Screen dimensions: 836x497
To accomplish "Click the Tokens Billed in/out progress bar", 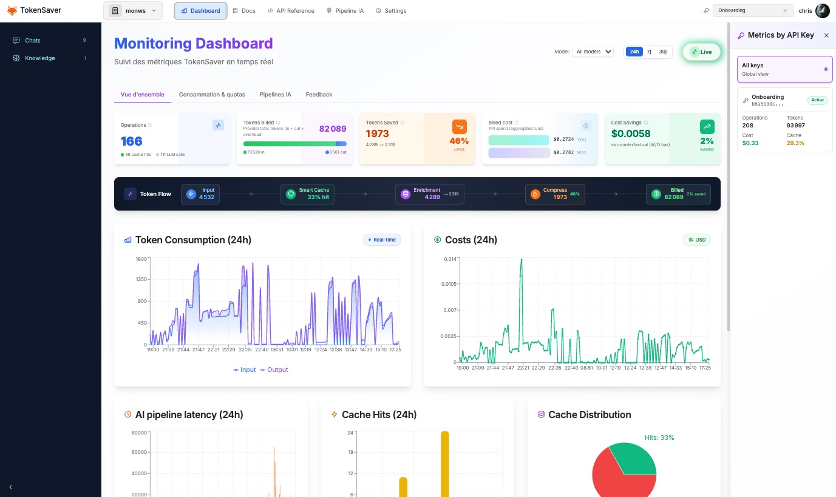I will point(295,144).
